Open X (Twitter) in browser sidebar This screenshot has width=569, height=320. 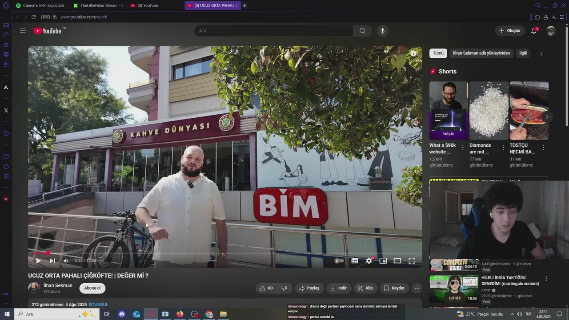click(x=6, y=110)
